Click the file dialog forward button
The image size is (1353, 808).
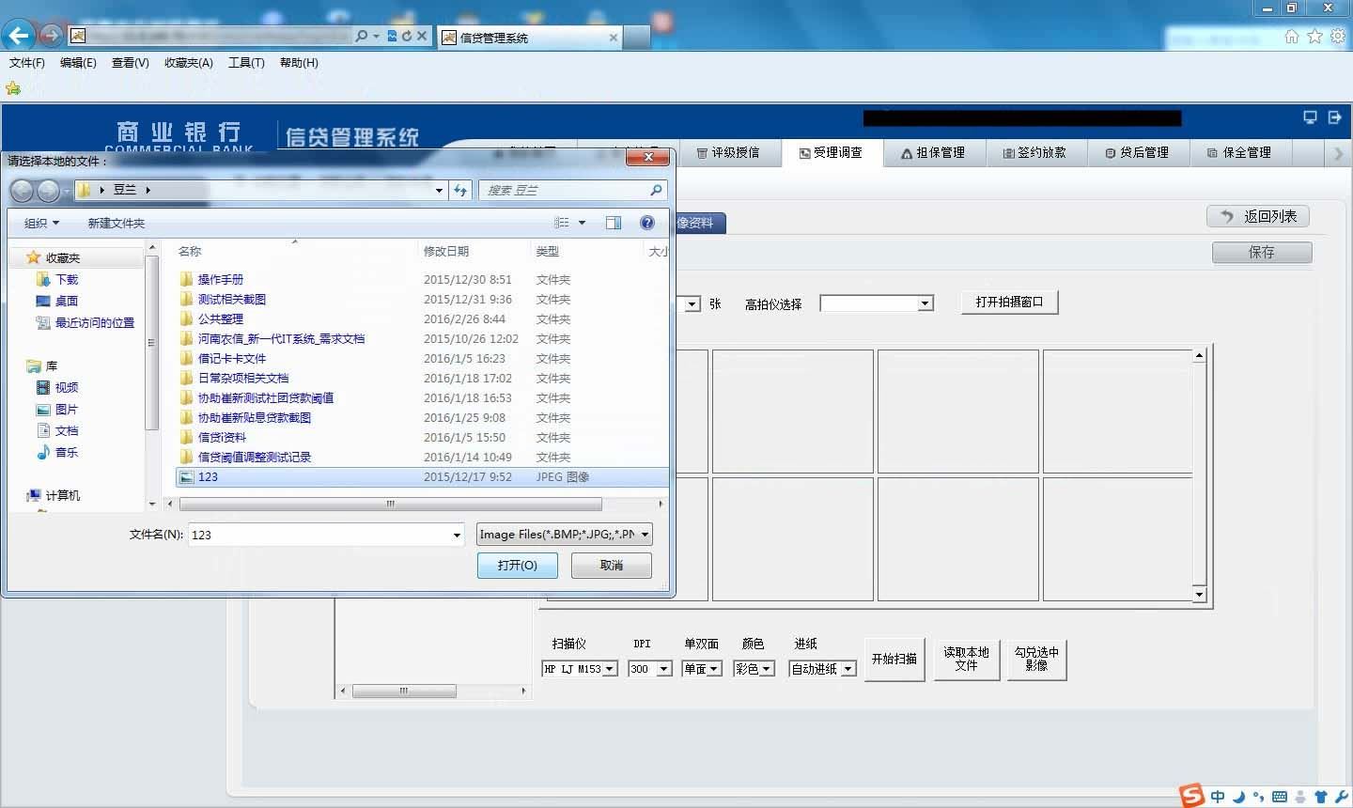[x=48, y=191]
